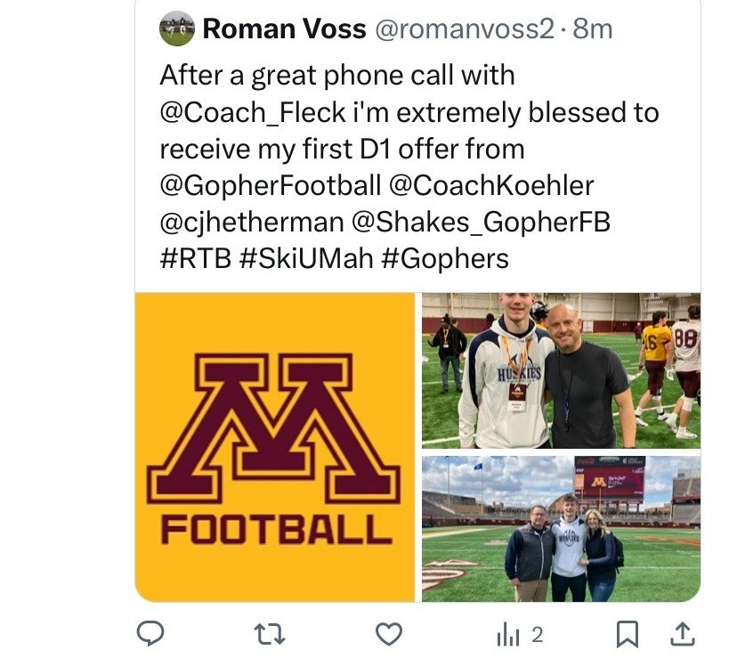Open the indoor practice field photo with coach
The image size is (737, 658).
[x=562, y=370]
